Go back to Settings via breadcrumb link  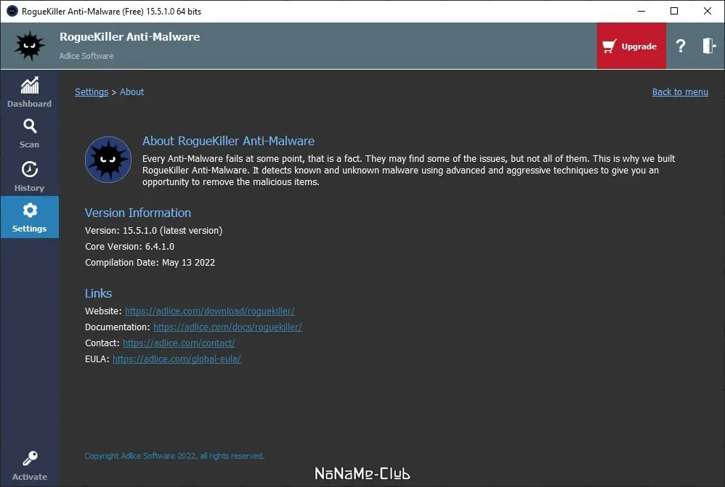pyautogui.click(x=92, y=92)
